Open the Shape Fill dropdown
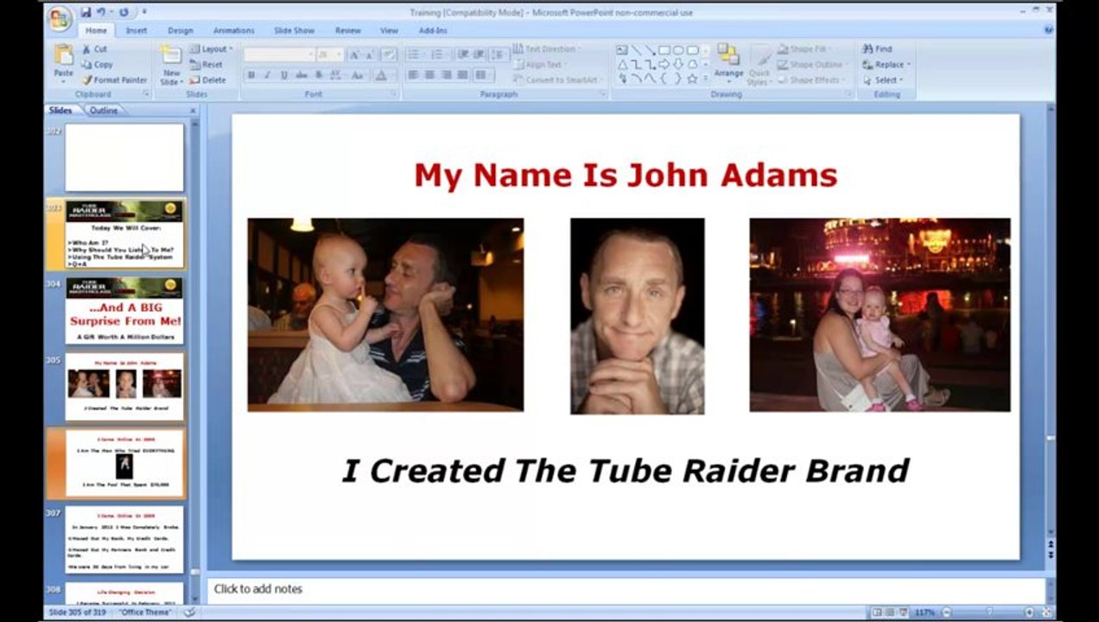1099x622 pixels. pos(804,49)
